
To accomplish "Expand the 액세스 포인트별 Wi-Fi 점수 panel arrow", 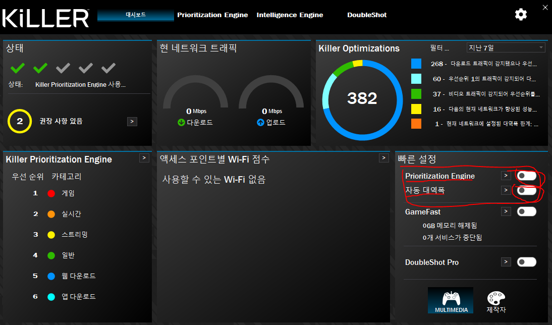I will [x=383, y=158].
